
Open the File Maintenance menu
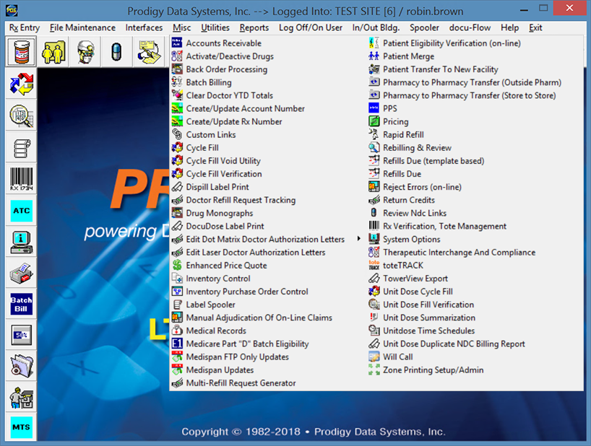click(x=82, y=28)
